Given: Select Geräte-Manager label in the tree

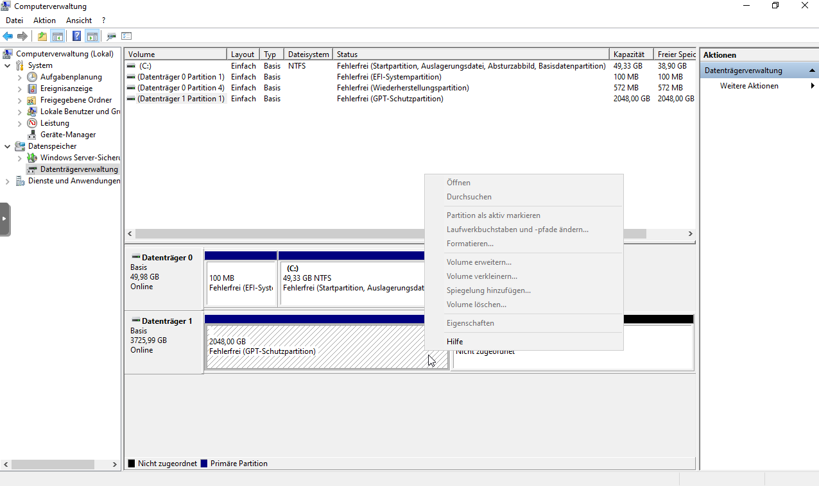Looking at the screenshot, I should click(68, 135).
